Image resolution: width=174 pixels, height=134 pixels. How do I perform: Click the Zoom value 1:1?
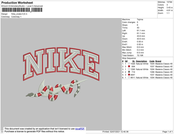[168, 13]
